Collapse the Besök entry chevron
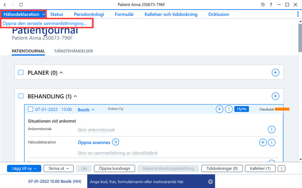The height and width of the screenshot is (188, 302). pyautogui.click(x=93, y=109)
